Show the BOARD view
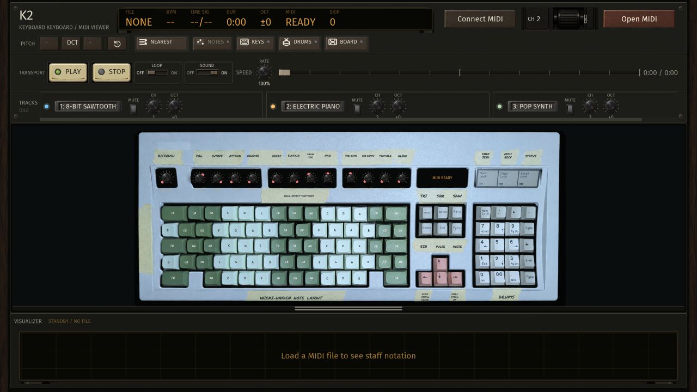This screenshot has width=697, height=392. pyautogui.click(x=346, y=42)
